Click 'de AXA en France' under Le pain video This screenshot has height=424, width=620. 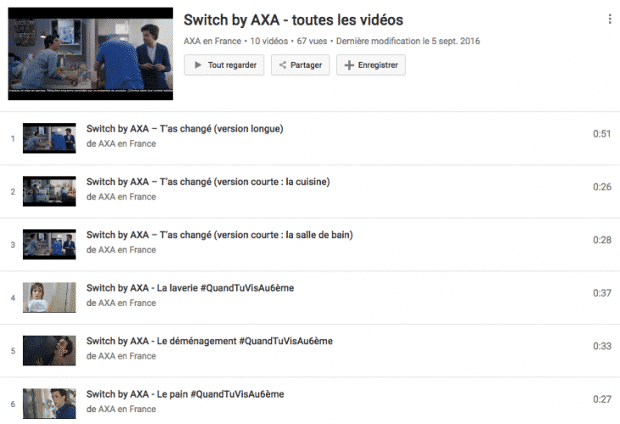point(121,410)
